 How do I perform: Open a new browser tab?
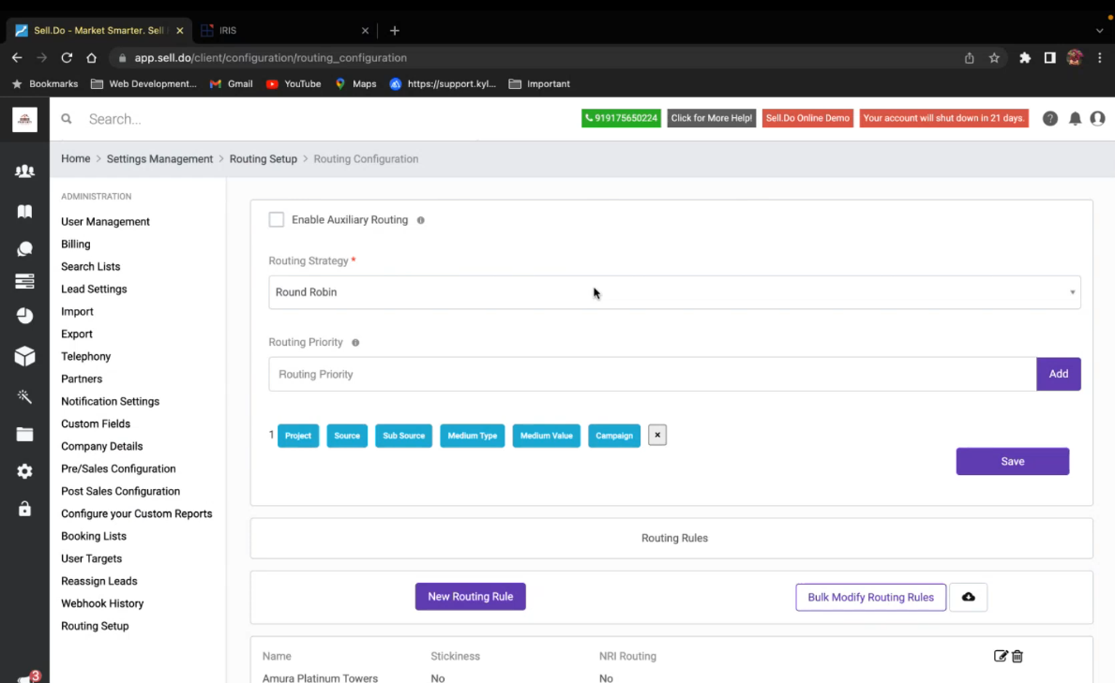pyautogui.click(x=395, y=31)
